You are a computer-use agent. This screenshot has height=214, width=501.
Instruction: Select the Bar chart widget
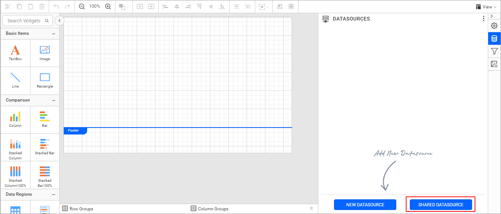[45, 119]
